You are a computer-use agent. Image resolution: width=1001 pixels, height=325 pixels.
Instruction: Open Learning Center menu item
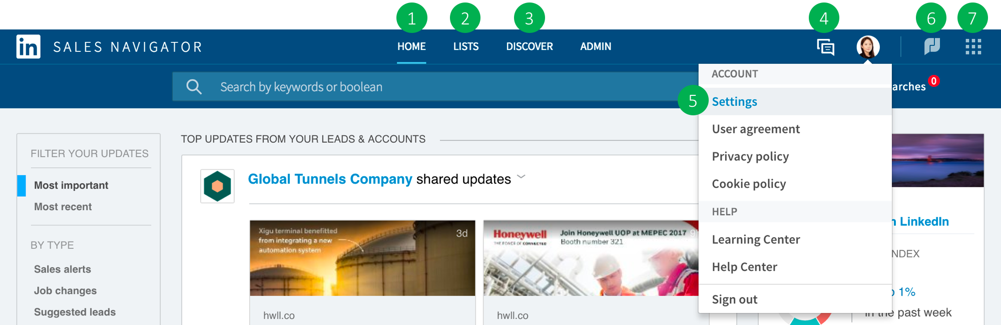point(795,239)
